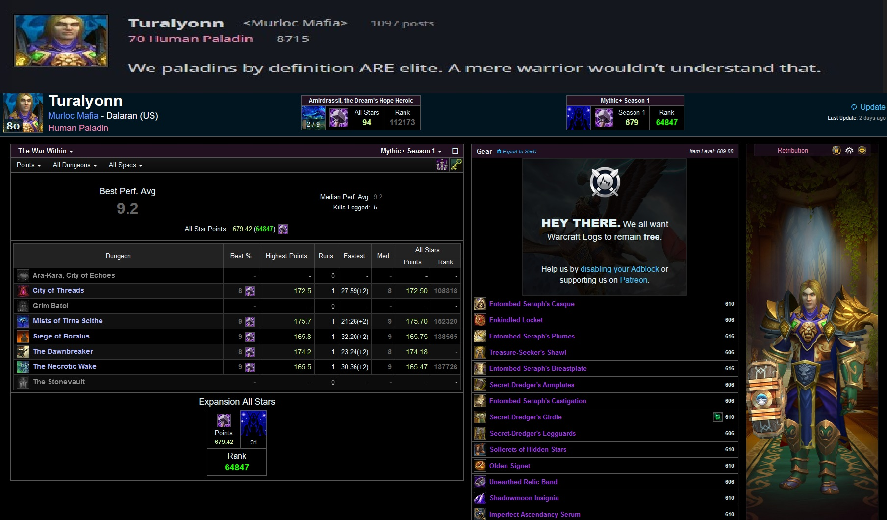Open the City of Threads dungeon link
This screenshot has width=887, height=520.
[58, 290]
